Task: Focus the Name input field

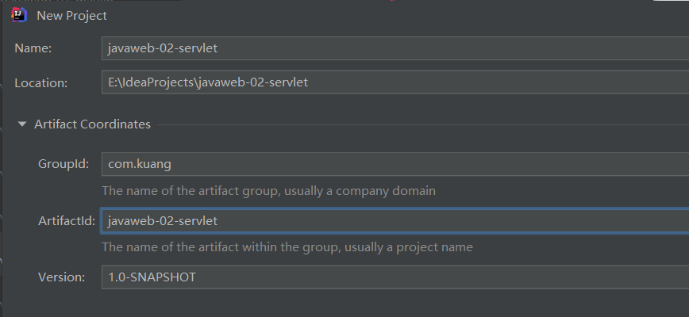Action: pyautogui.click(x=395, y=48)
